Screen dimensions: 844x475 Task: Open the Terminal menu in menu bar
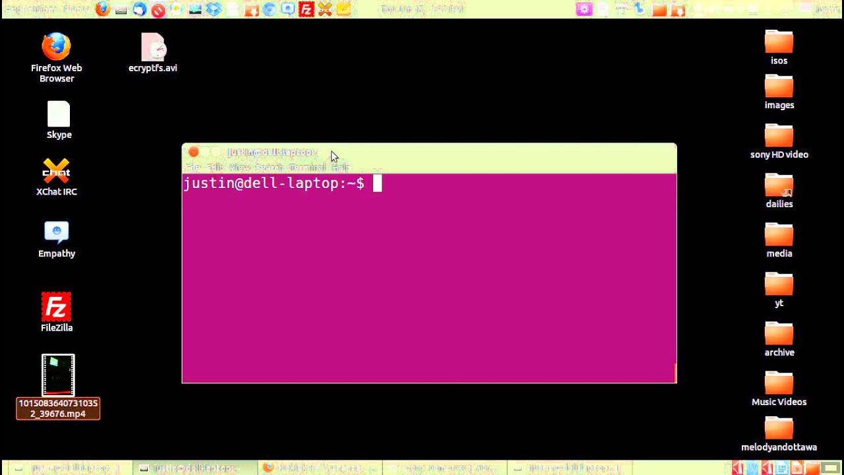point(307,168)
